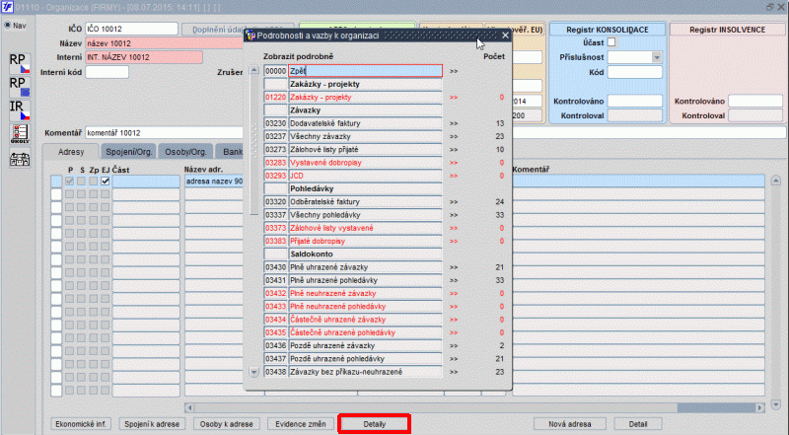Click the Interní kód input field
The width and height of the screenshot is (789, 435).
pyautogui.click(x=107, y=72)
